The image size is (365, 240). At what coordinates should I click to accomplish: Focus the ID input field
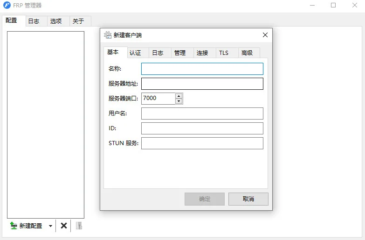pos(202,128)
